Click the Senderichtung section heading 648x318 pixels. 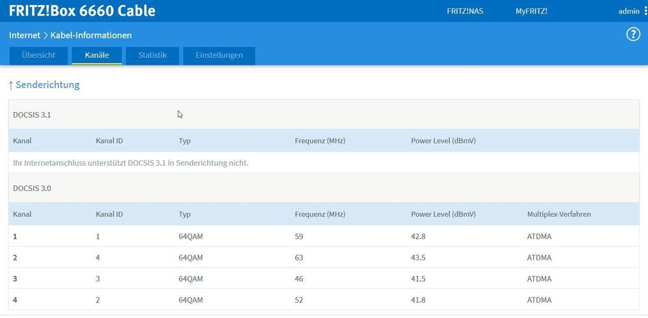click(48, 85)
